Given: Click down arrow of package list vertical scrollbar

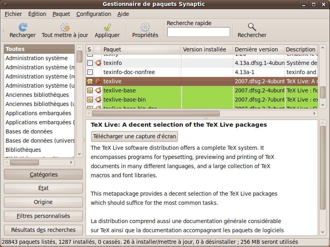Looking at the screenshot, I should coord(322,105).
